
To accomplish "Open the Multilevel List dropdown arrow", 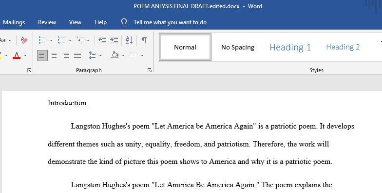I will coord(88,40).
